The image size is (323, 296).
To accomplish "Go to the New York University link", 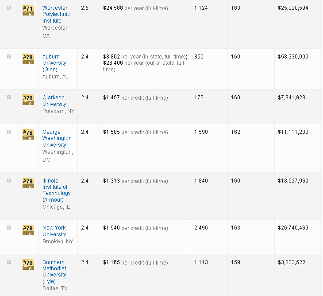I will 54,231.
